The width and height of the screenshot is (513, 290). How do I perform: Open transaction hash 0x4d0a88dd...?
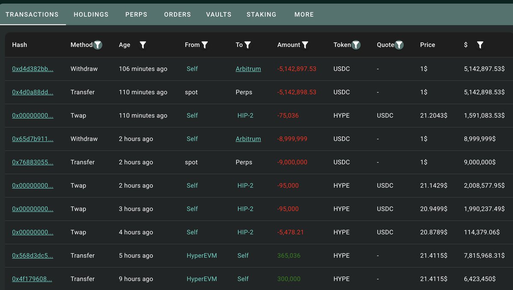click(x=32, y=92)
